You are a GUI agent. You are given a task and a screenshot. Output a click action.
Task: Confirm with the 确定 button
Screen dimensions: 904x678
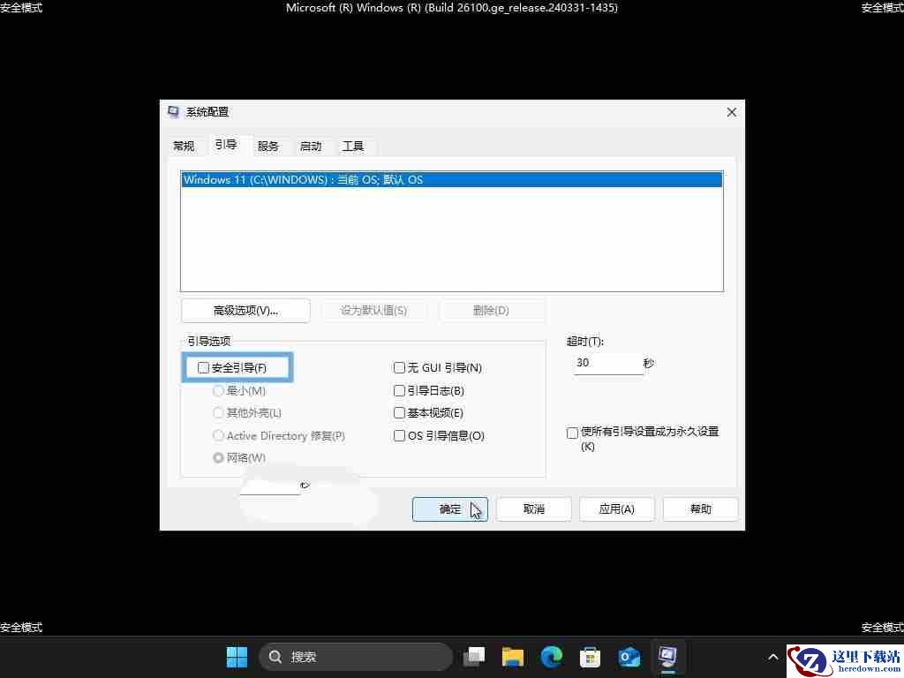click(449, 509)
